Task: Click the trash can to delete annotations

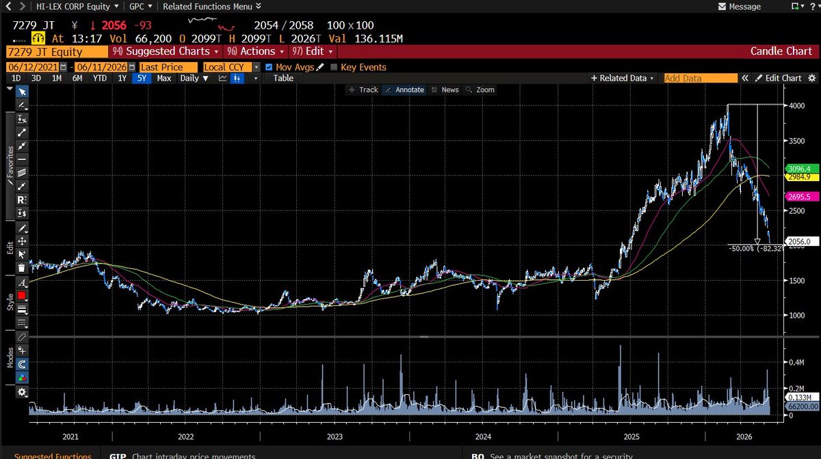Action: point(22,268)
